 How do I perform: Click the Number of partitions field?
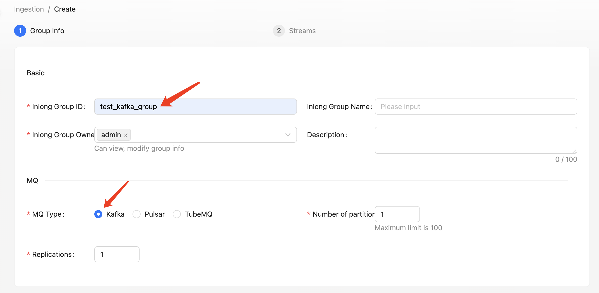pyautogui.click(x=397, y=214)
